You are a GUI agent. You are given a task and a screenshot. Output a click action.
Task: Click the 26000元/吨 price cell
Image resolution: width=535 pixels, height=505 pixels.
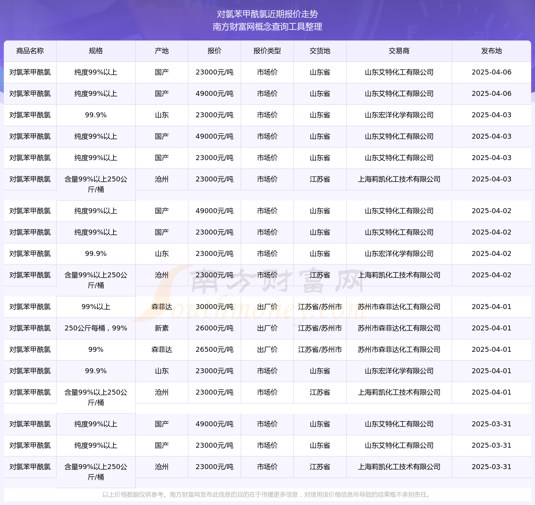214,328
